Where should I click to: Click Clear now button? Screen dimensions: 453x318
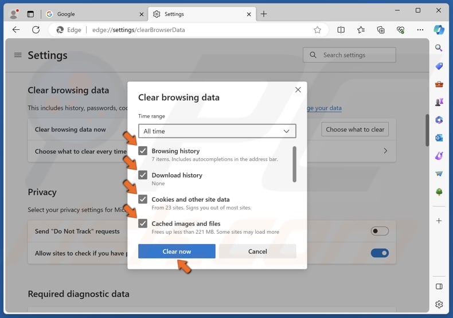tap(177, 251)
